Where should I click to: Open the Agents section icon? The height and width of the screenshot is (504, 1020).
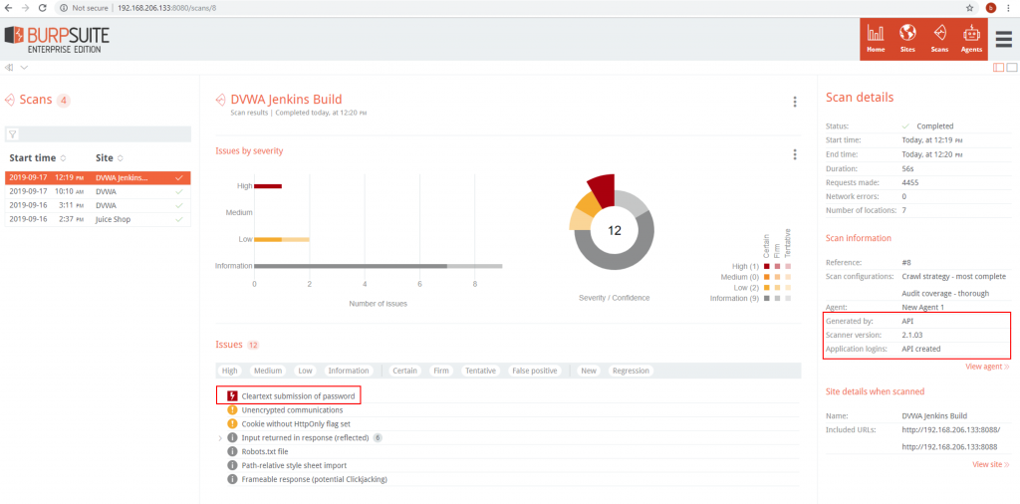(x=971, y=38)
